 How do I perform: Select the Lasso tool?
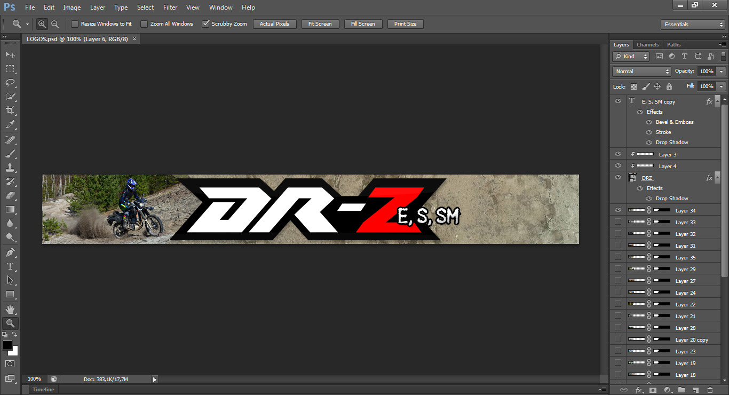coord(10,83)
